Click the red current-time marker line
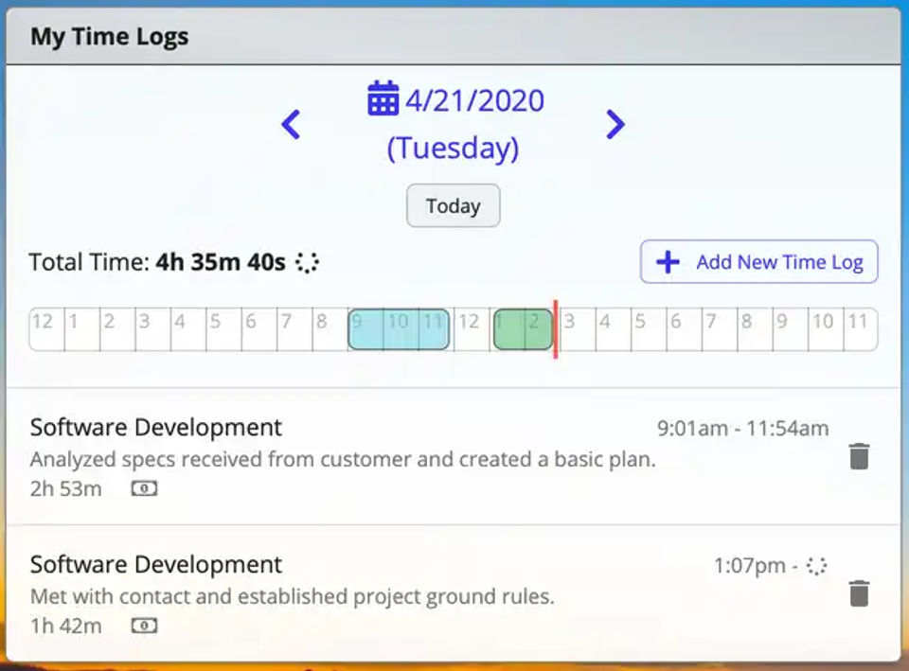This screenshot has width=909, height=671. 556,329
